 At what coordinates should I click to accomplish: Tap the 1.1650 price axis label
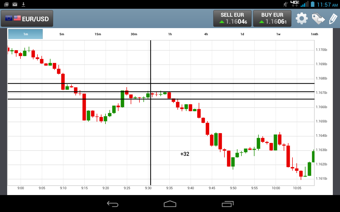(321, 121)
